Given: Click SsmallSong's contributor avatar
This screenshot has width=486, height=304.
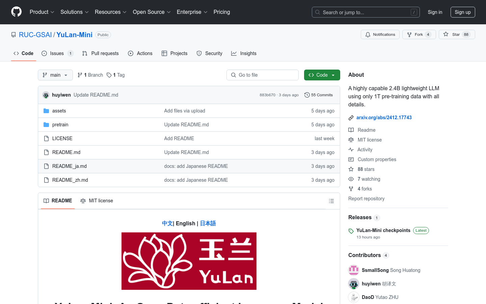Looking at the screenshot, I should tap(354, 270).
